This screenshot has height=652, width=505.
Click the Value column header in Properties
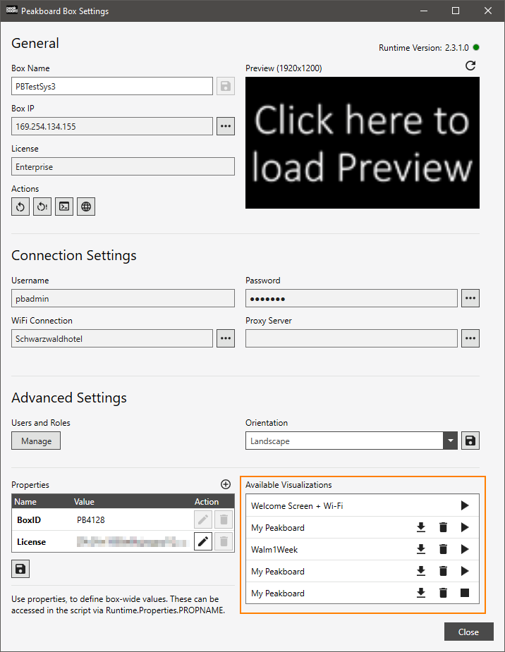84,501
